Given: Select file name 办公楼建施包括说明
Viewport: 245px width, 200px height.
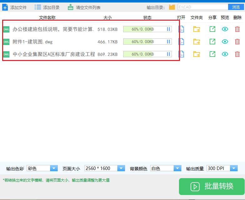Looking at the screenshot, I should click(x=53, y=29).
